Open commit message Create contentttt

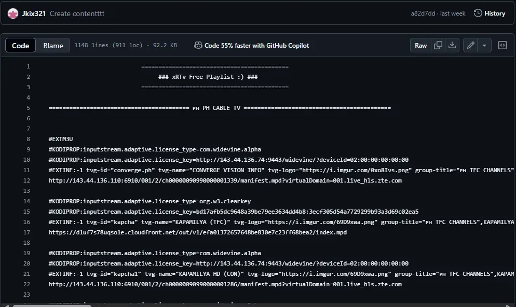pos(77,13)
